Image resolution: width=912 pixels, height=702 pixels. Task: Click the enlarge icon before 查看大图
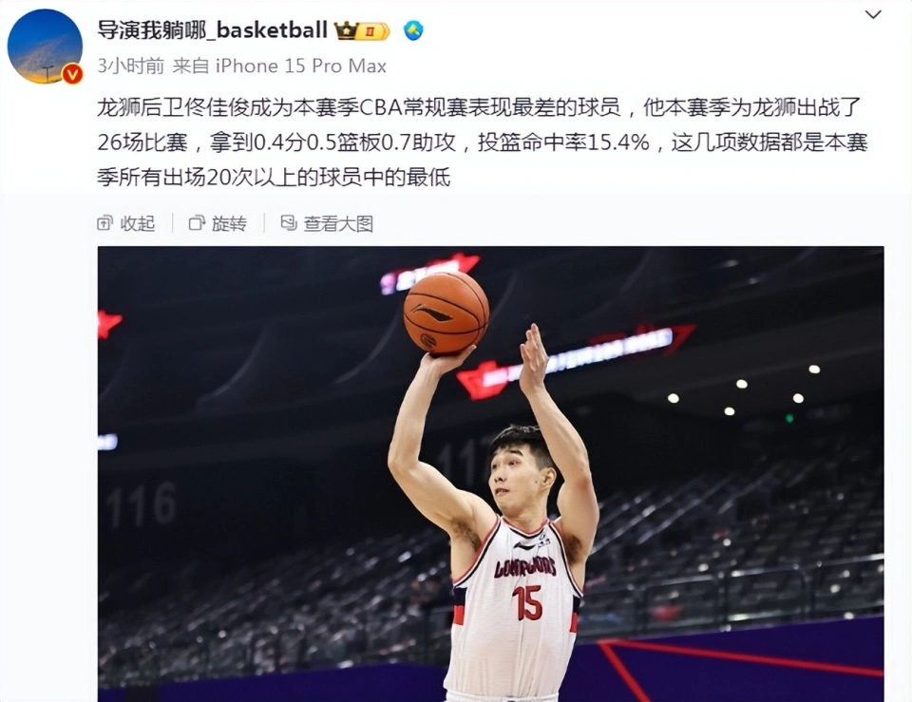[289, 222]
